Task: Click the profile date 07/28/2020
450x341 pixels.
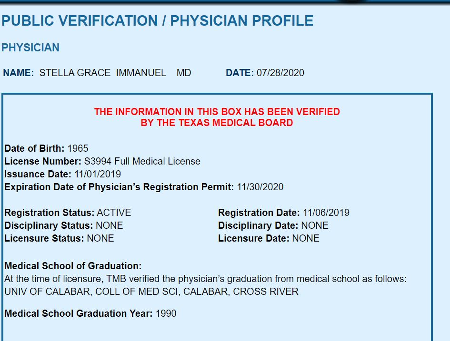Action: point(280,73)
